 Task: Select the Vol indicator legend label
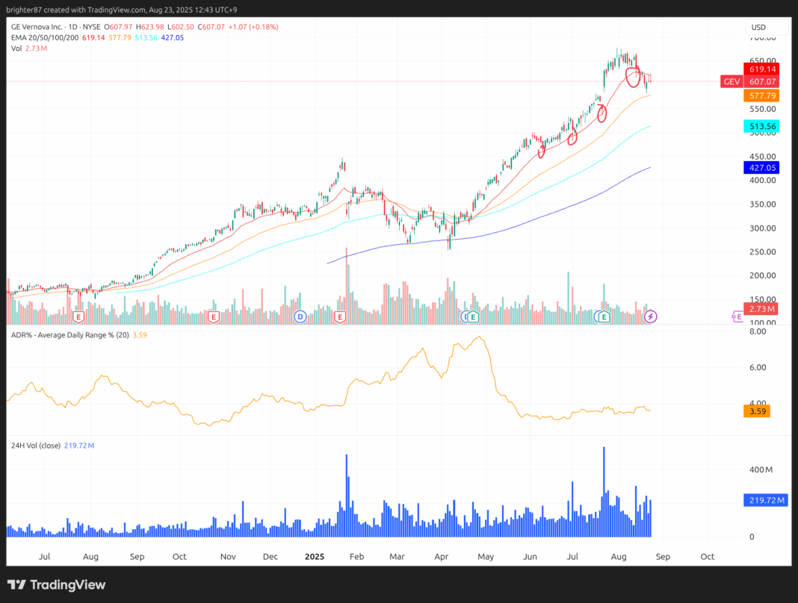coord(16,48)
